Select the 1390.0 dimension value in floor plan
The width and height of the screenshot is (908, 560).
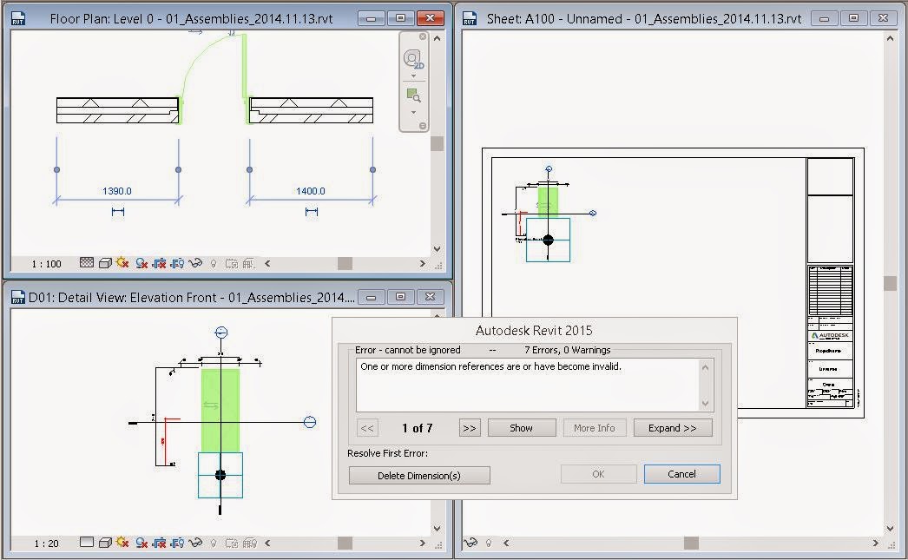click(117, 191)
